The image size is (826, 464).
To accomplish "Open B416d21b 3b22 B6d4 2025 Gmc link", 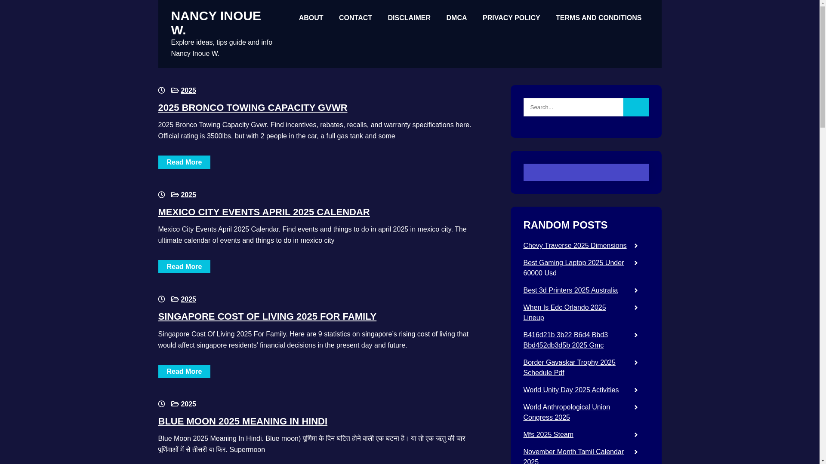I will click(x=565, y=340).
